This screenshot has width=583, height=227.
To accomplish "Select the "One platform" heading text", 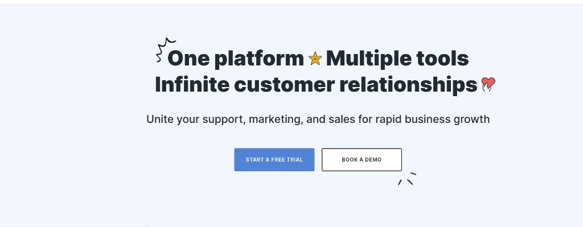I will [236, 59].
